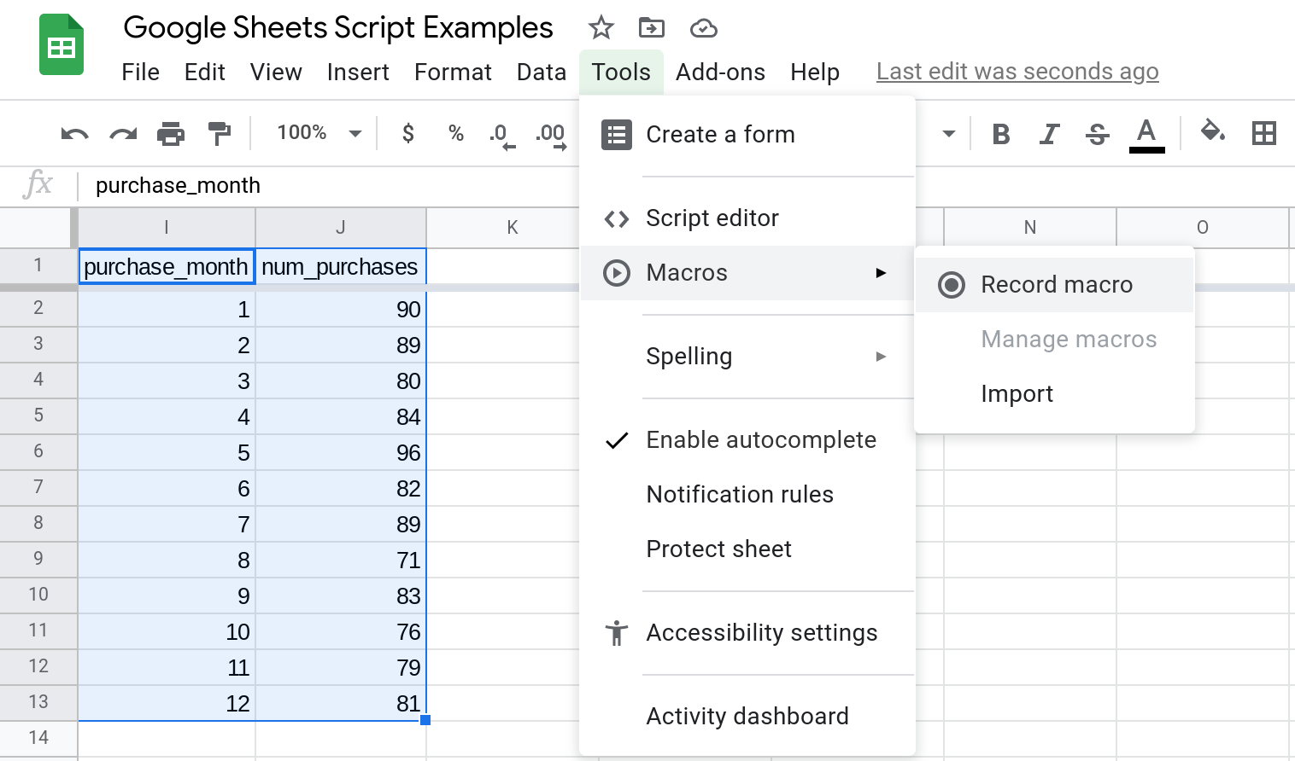Choose Activity dashboard

(747, 717)
